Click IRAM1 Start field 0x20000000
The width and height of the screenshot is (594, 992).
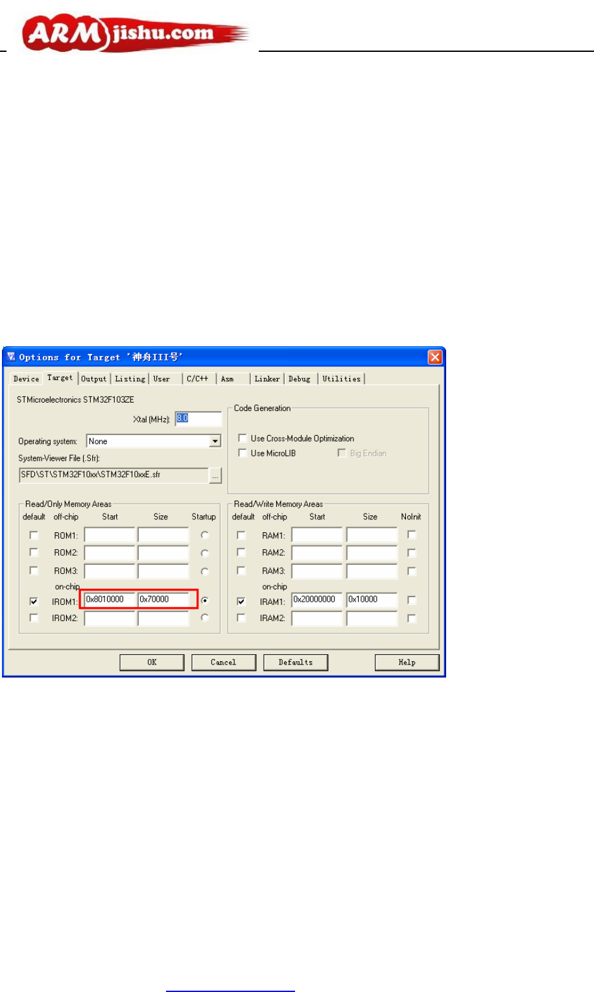pos(317,600)
